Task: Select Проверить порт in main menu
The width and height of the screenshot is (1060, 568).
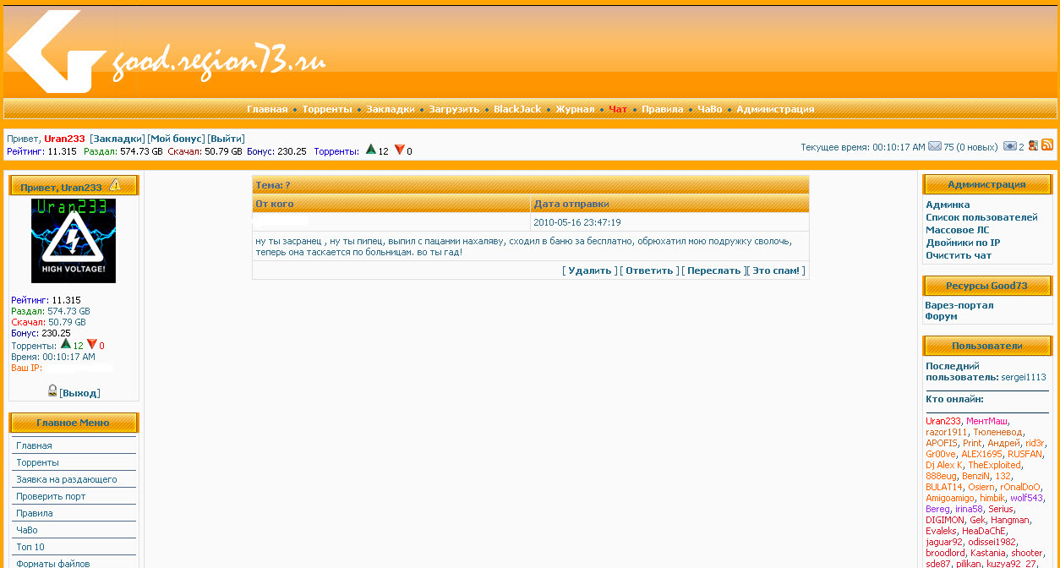Action: 51,496
